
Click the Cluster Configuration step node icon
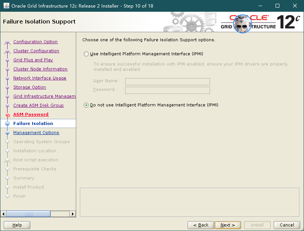(7, 51)
